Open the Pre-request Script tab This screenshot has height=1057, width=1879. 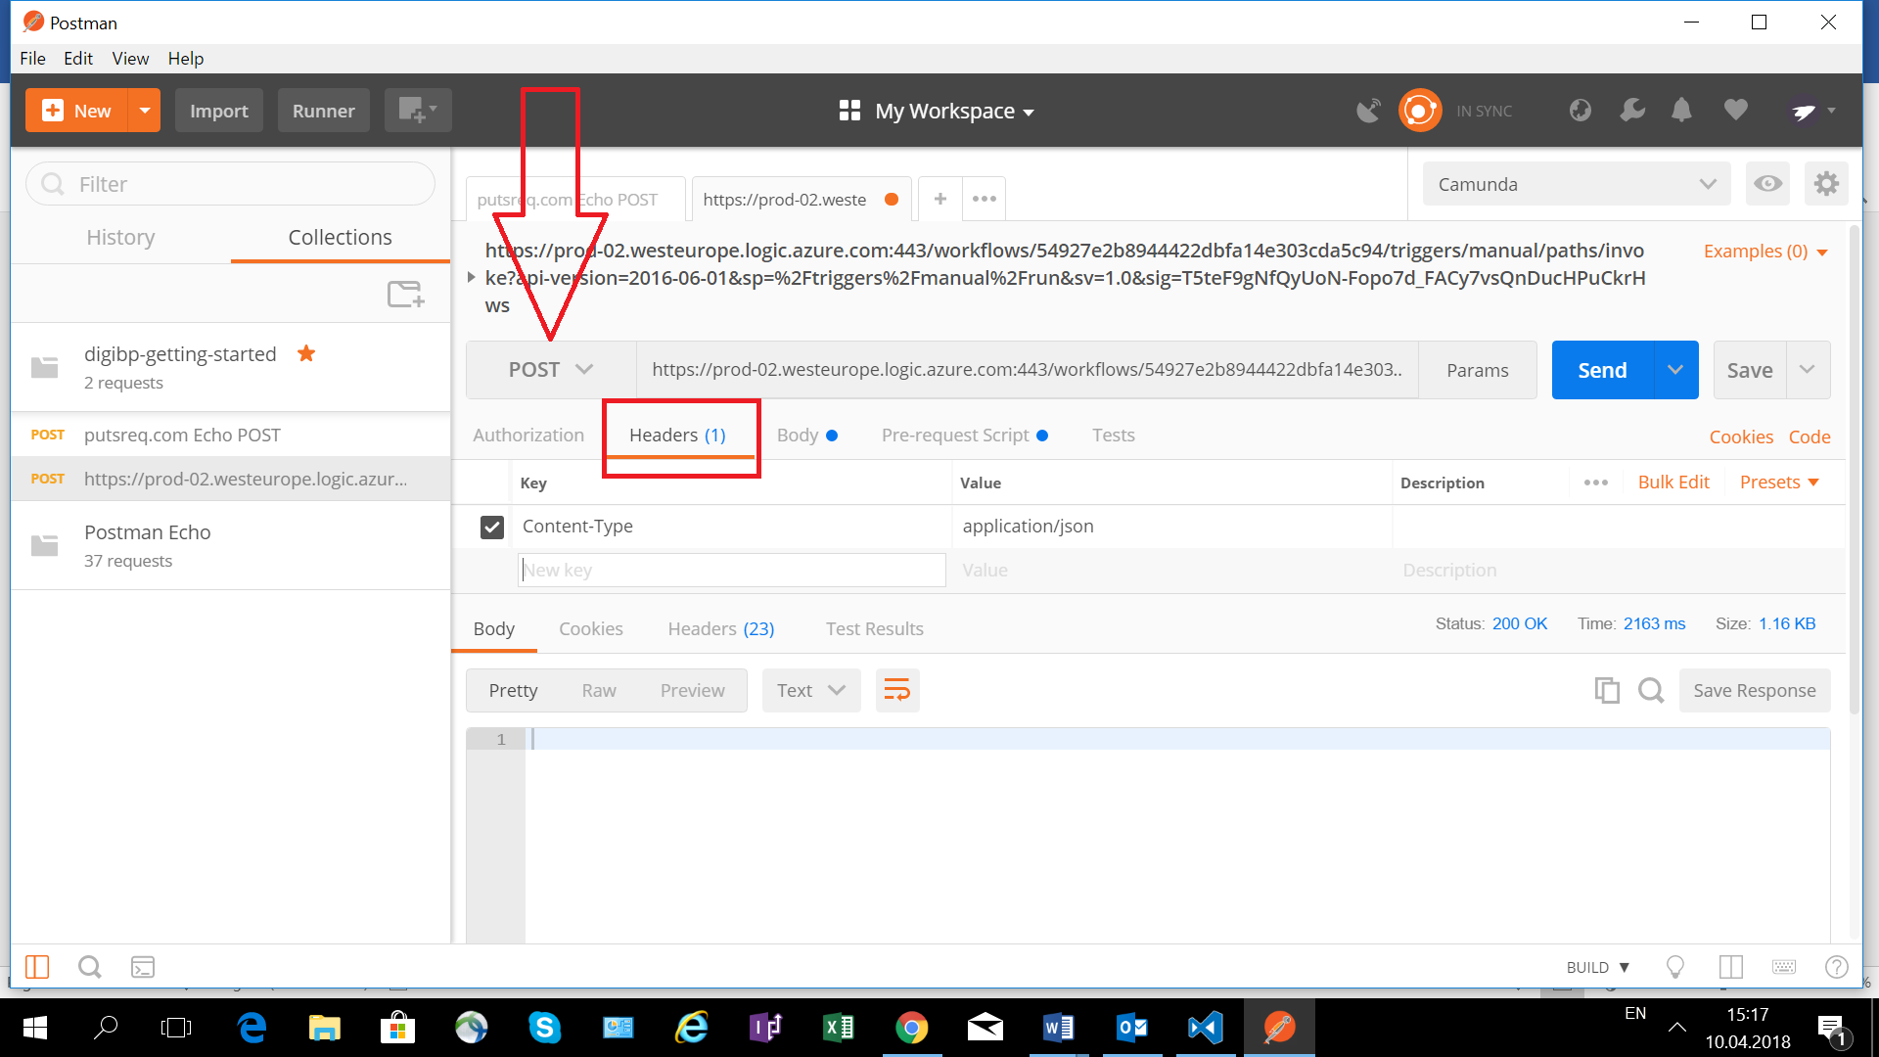tap(955, 436)
